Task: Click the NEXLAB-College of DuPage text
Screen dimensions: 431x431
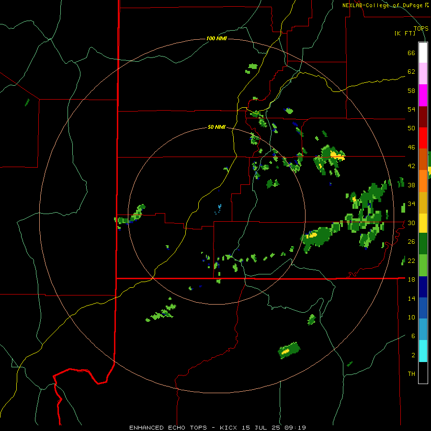Action: [x=383, y=5]
